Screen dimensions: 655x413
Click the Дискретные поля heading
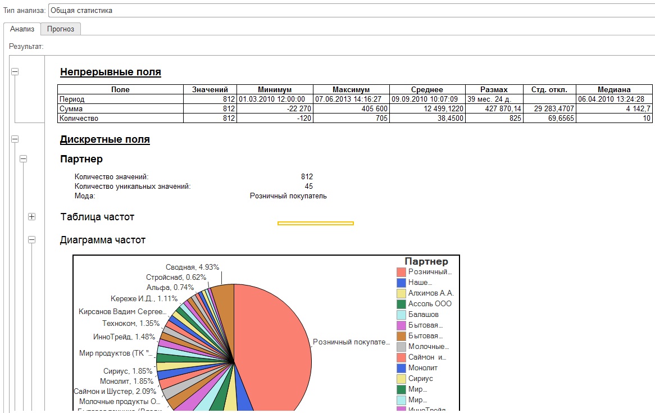click(105, 139)
